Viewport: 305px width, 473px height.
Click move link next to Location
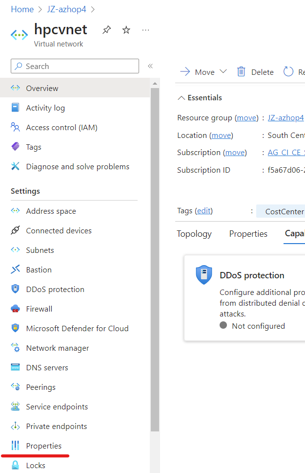tap(221, 135)
